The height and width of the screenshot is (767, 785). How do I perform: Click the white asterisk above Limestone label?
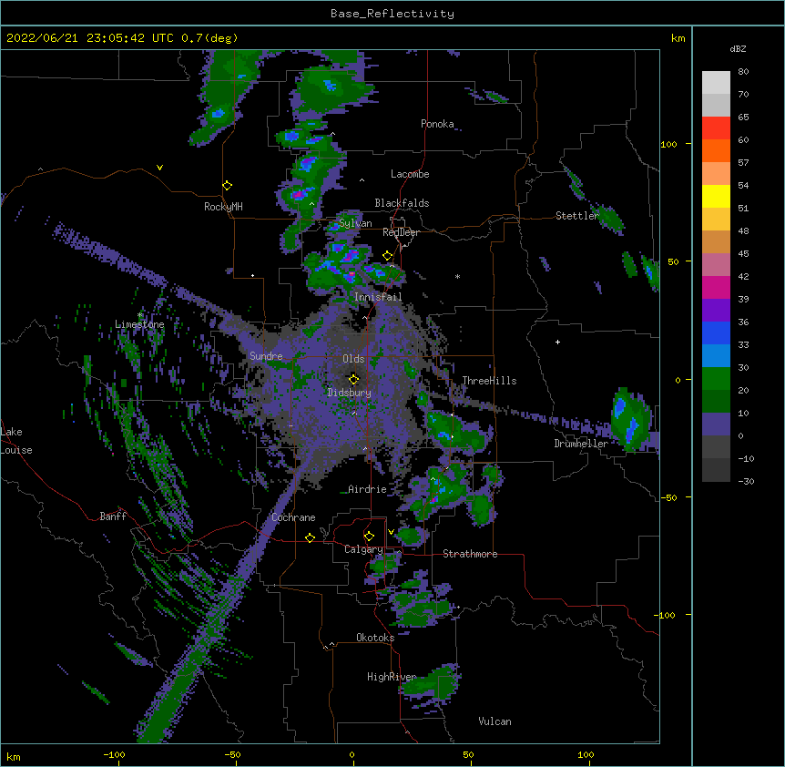[140, 315]
